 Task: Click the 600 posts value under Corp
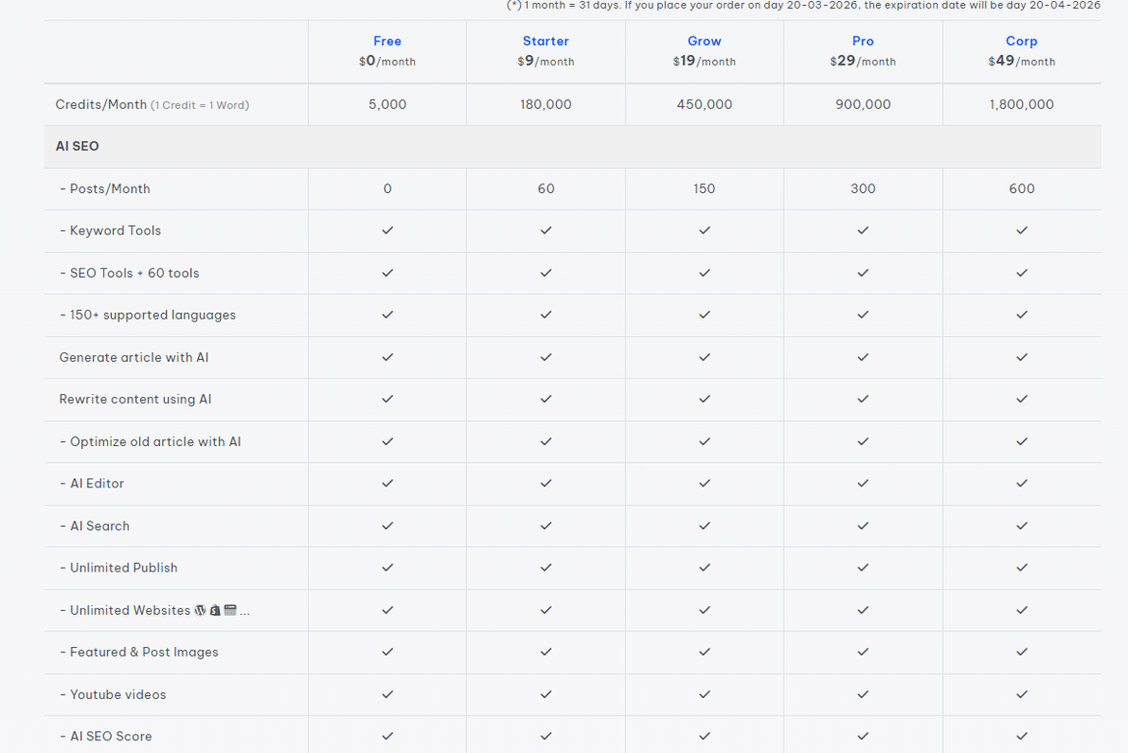[x=1021, y=188]
